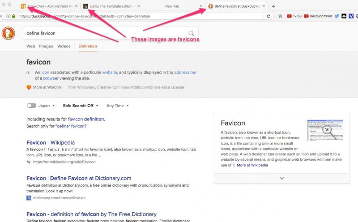This screenshot has height=222, width=358.
Task: Click the space invader extension icon
Action: [344, 16]
